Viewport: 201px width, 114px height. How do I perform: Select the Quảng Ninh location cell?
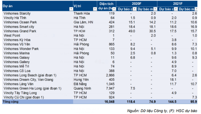[x=82, y=88]
